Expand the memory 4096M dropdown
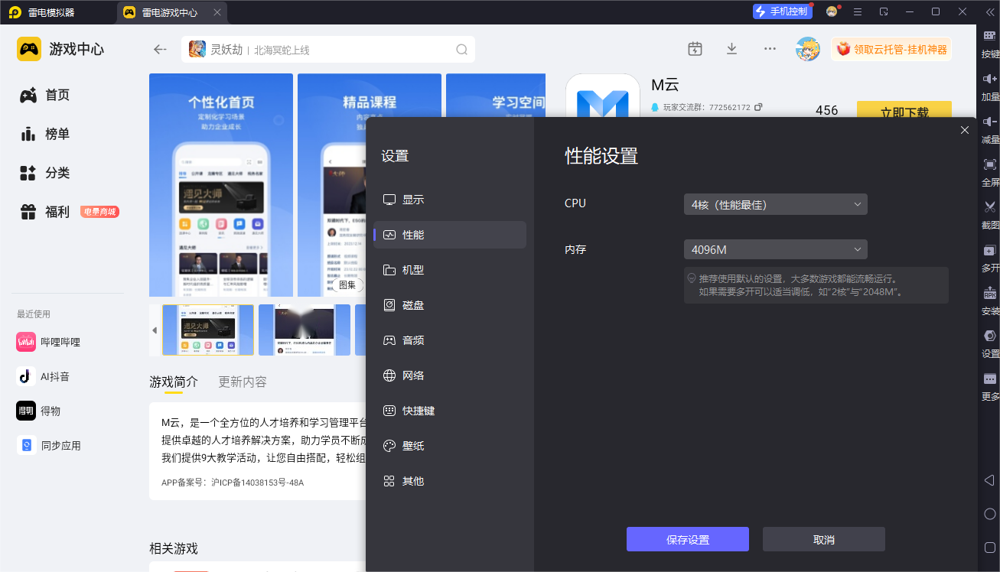 tap(775, 250)
